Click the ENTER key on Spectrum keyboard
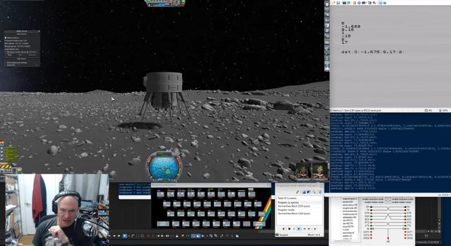This screenshot has width=451, height=246. [260, 214]
